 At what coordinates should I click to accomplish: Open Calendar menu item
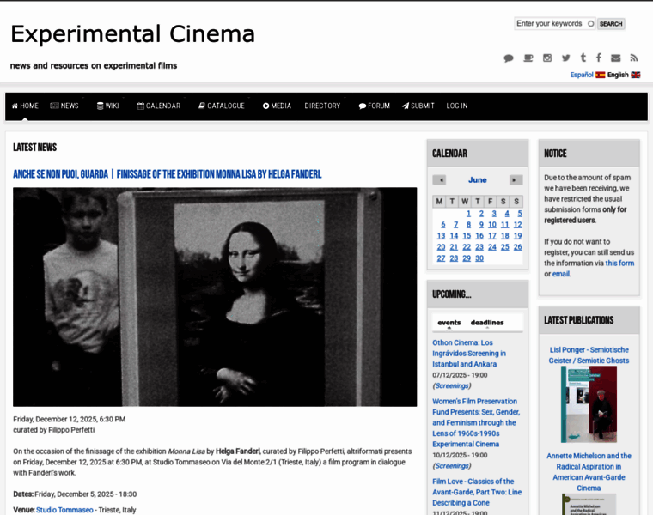pyautogui.click(x=159, y=106)
